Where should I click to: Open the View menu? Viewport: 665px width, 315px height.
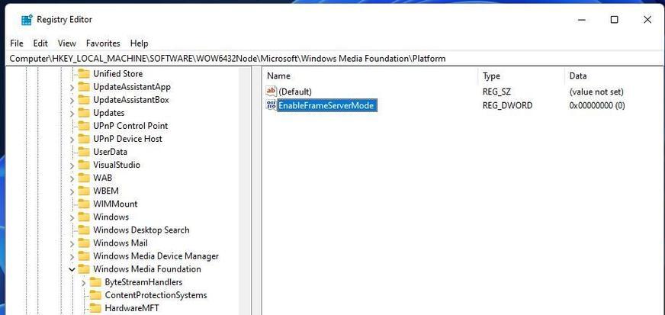(67, 43)
